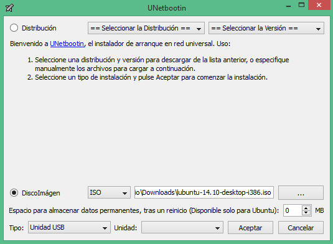
Task: Open the Seleccionar la Versión dropdown
Action: [266, 28]
